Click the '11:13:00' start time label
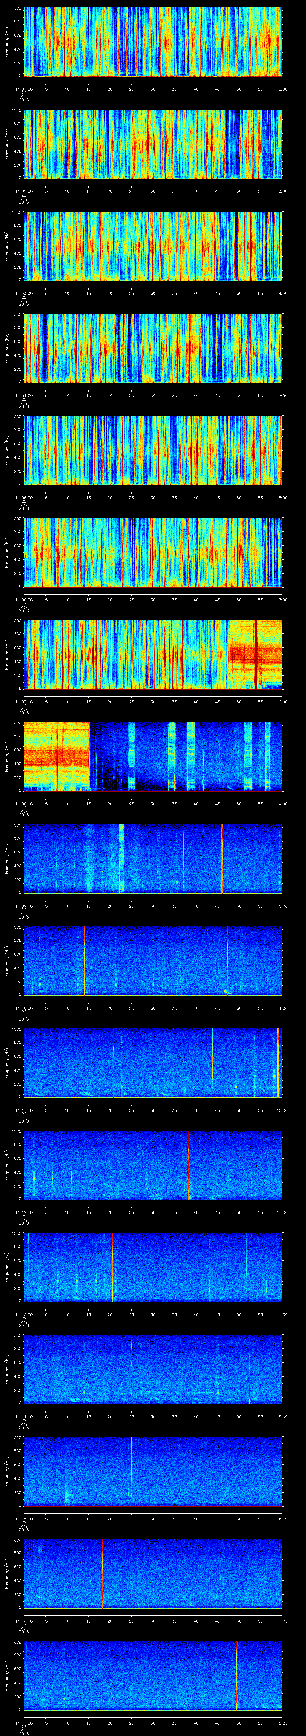Viewport: 306px width, 1736px height. point(24,1314)
